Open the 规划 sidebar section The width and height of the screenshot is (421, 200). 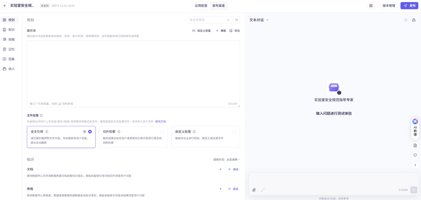pos(10,20)
